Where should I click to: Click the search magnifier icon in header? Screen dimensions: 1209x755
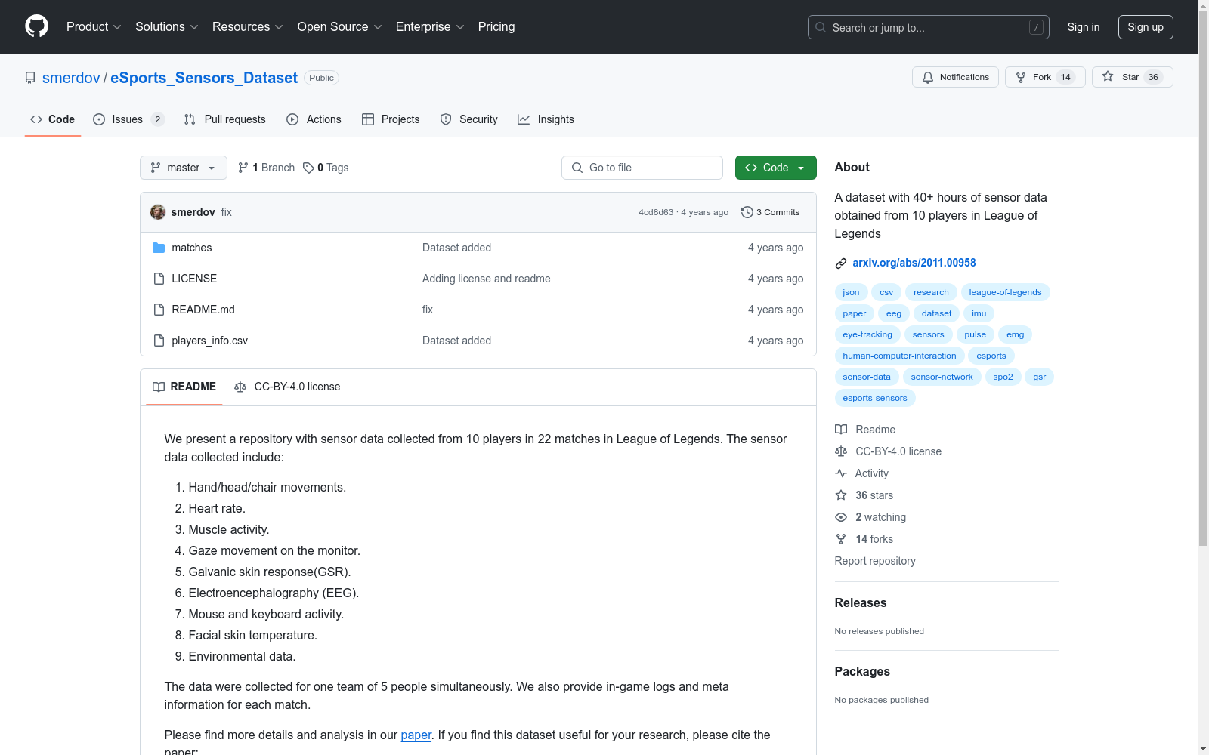[821, 27]
